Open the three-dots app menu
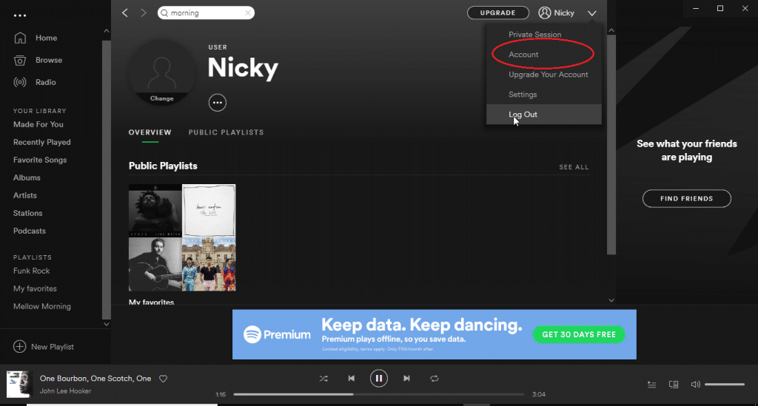The width and height of the screenshot is (758, 406). 20,16
